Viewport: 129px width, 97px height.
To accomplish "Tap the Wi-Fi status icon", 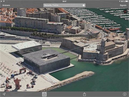I will [x=4, y=1].
